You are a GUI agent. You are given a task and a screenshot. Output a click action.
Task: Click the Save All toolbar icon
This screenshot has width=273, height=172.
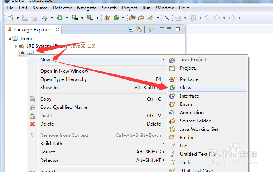click(34, 18)
